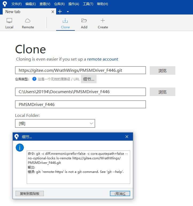Click the Add folder icon
The width and height of the screenshot is (193, 206).
pyautogui.click(x=84, y=21)
